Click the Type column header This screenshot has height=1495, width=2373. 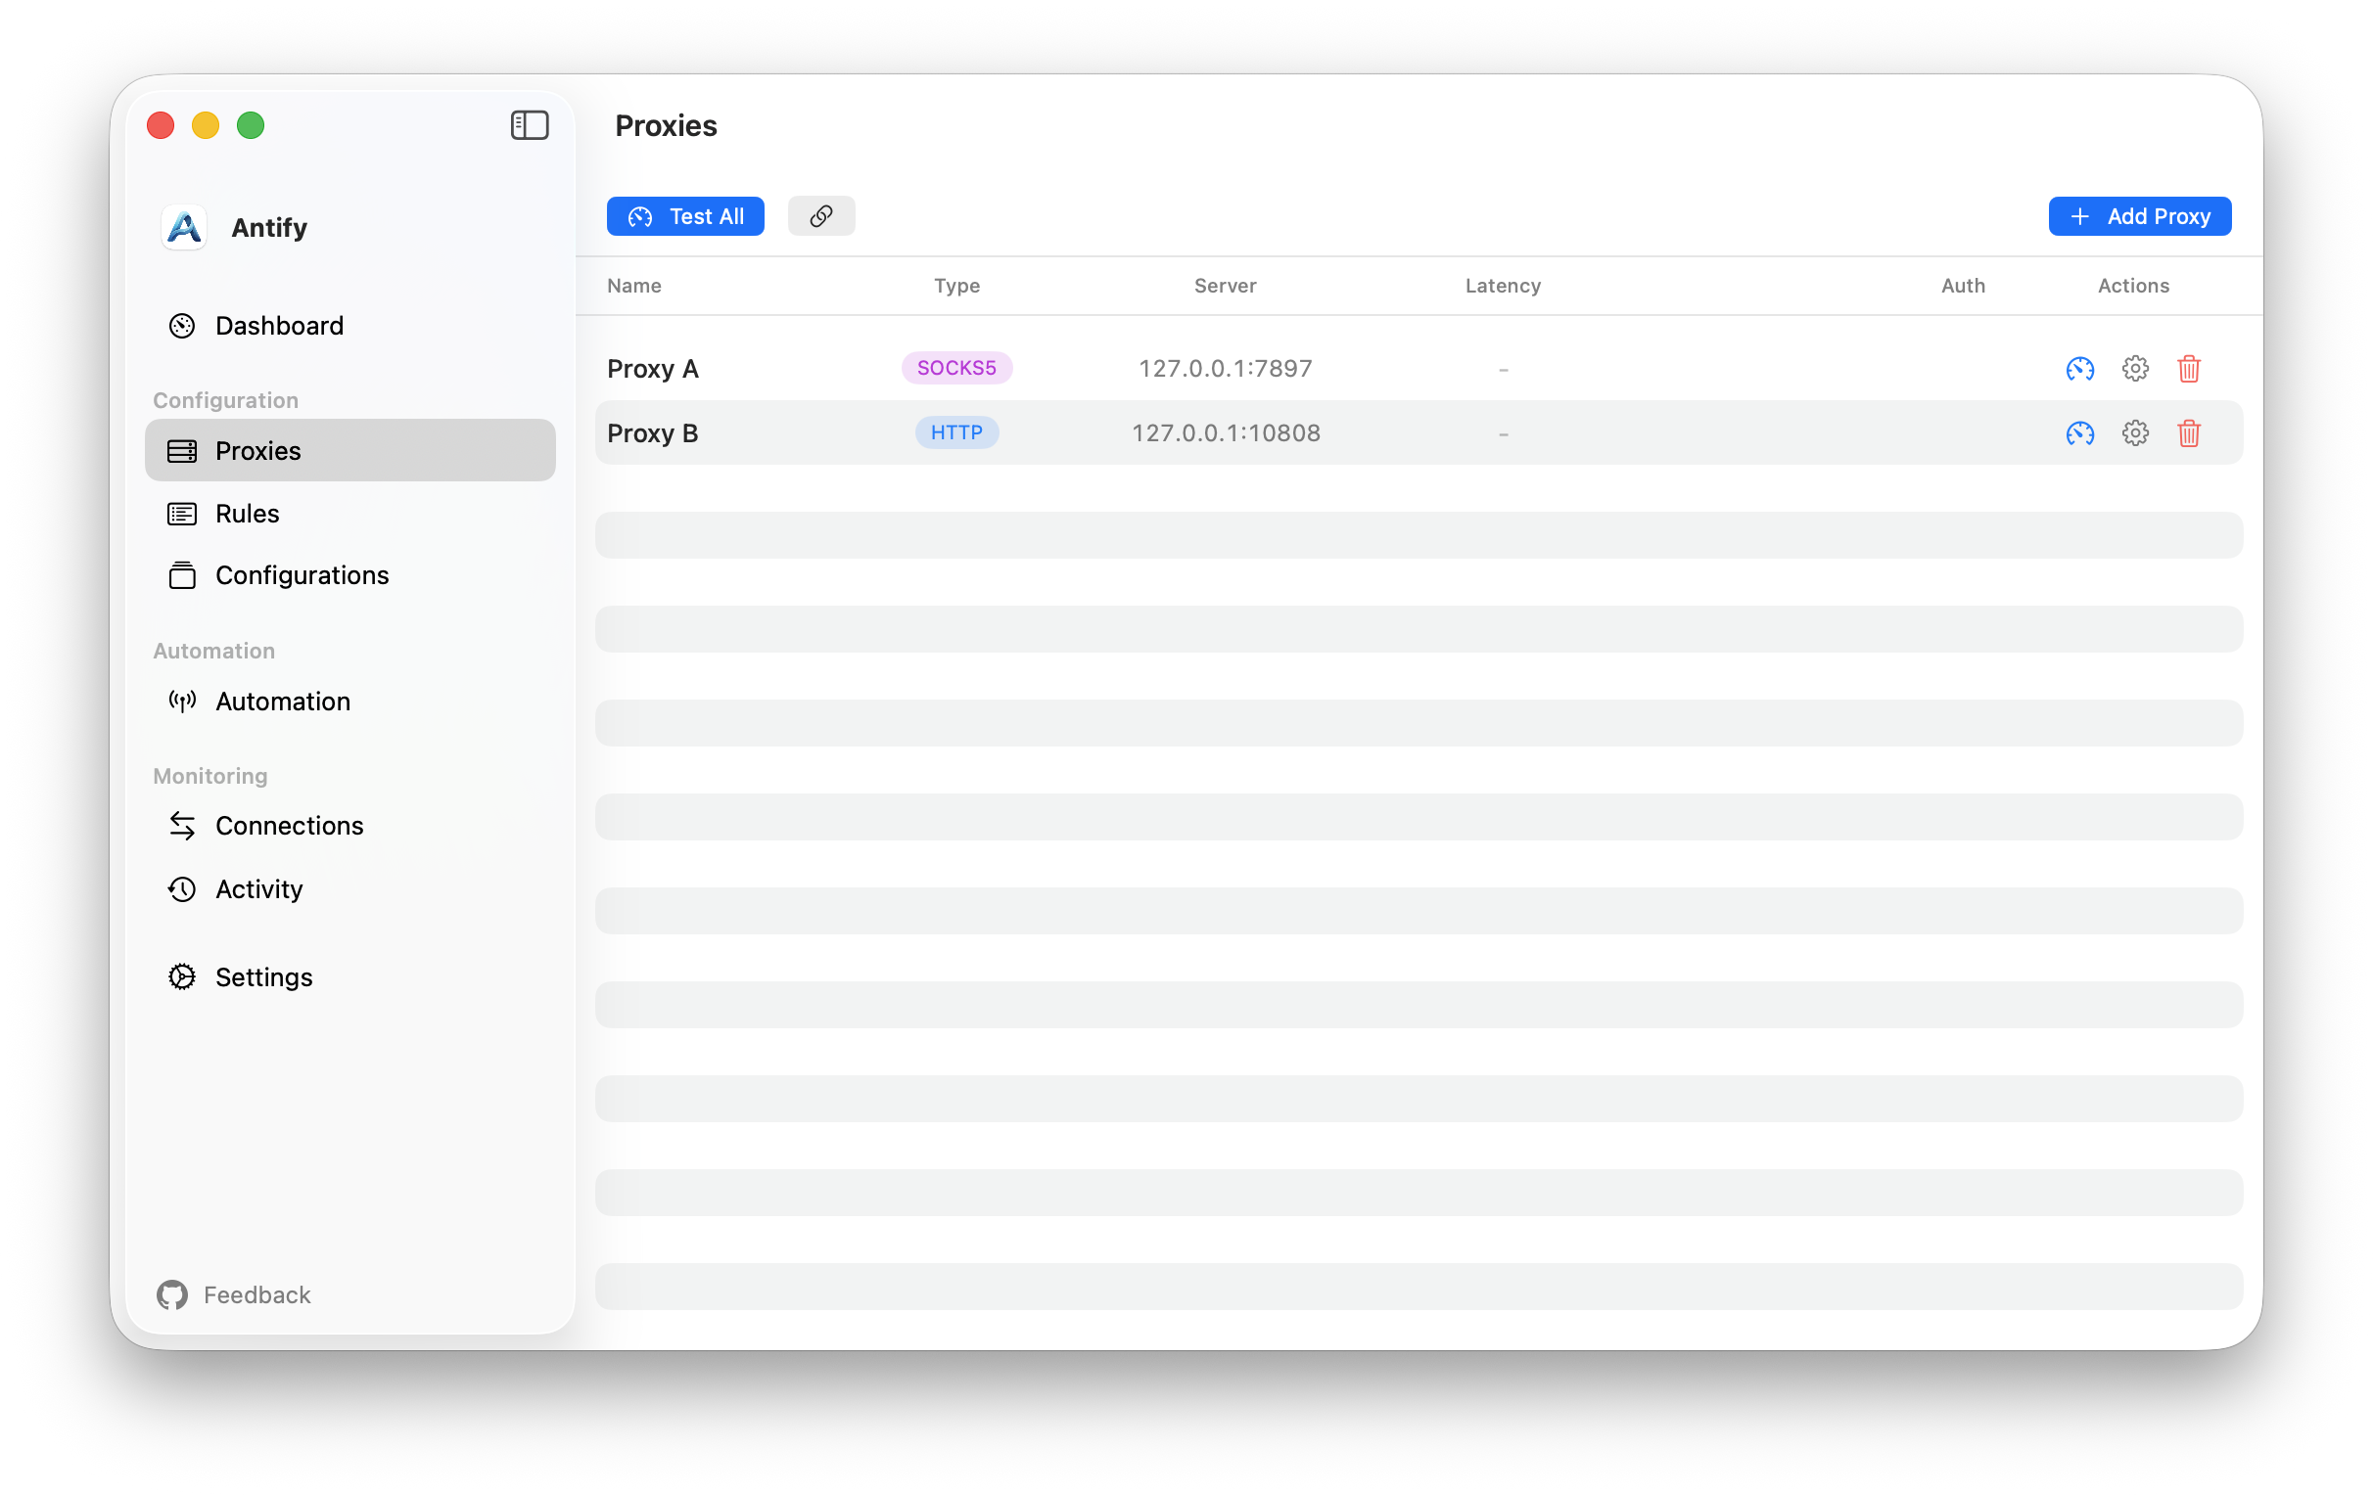tap(955, 286)
